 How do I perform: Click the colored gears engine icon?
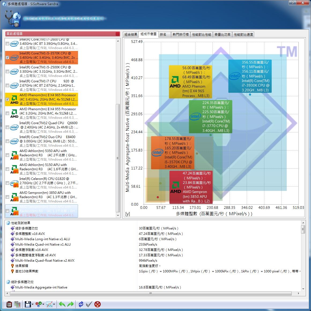click(39, 304)
